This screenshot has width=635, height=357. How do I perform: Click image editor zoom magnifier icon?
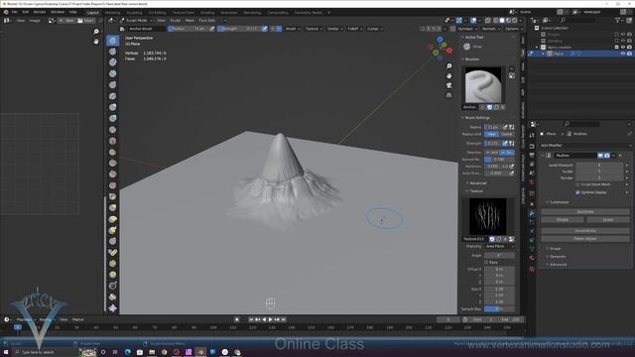pos(96,32)
